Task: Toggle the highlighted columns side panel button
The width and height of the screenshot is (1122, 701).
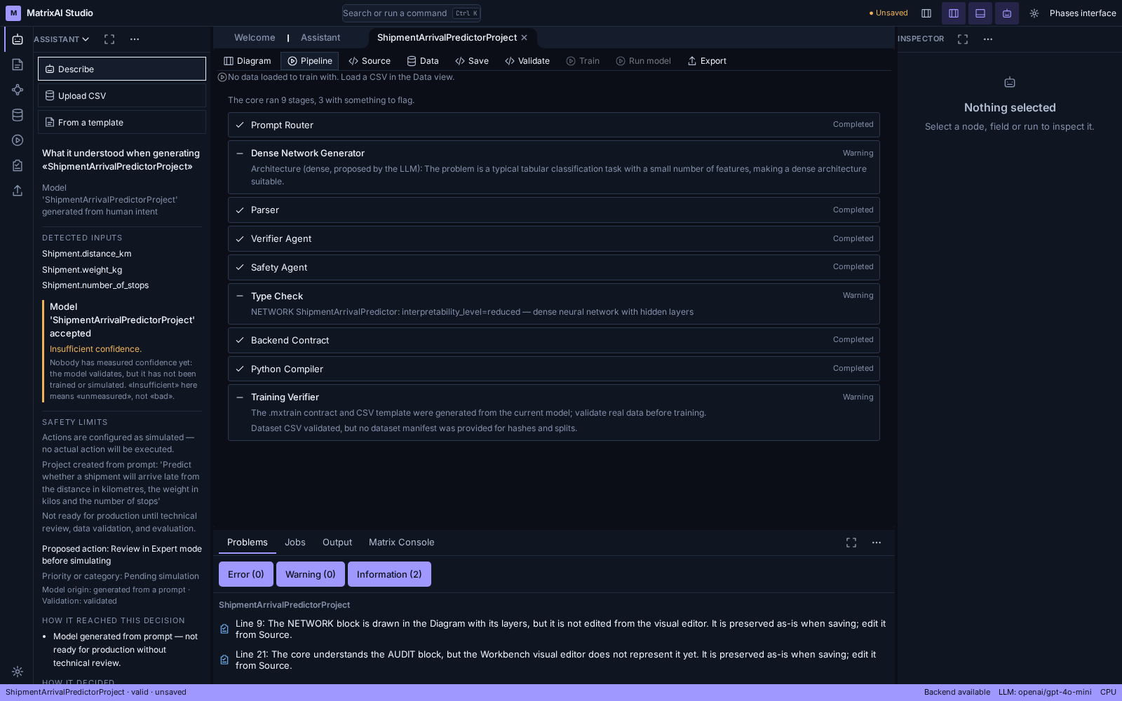Action: click(x=954, y=13)
